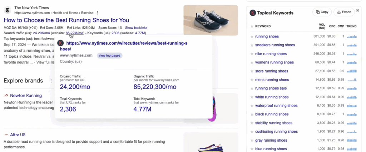This screenshot has height=152, width=366.
Task: Export the Topical Keywords list
Action: [x=344, y=12]
